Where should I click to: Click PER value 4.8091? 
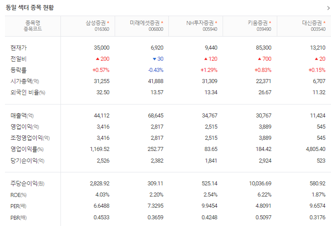pyautogui.click(x=264, y=206)
